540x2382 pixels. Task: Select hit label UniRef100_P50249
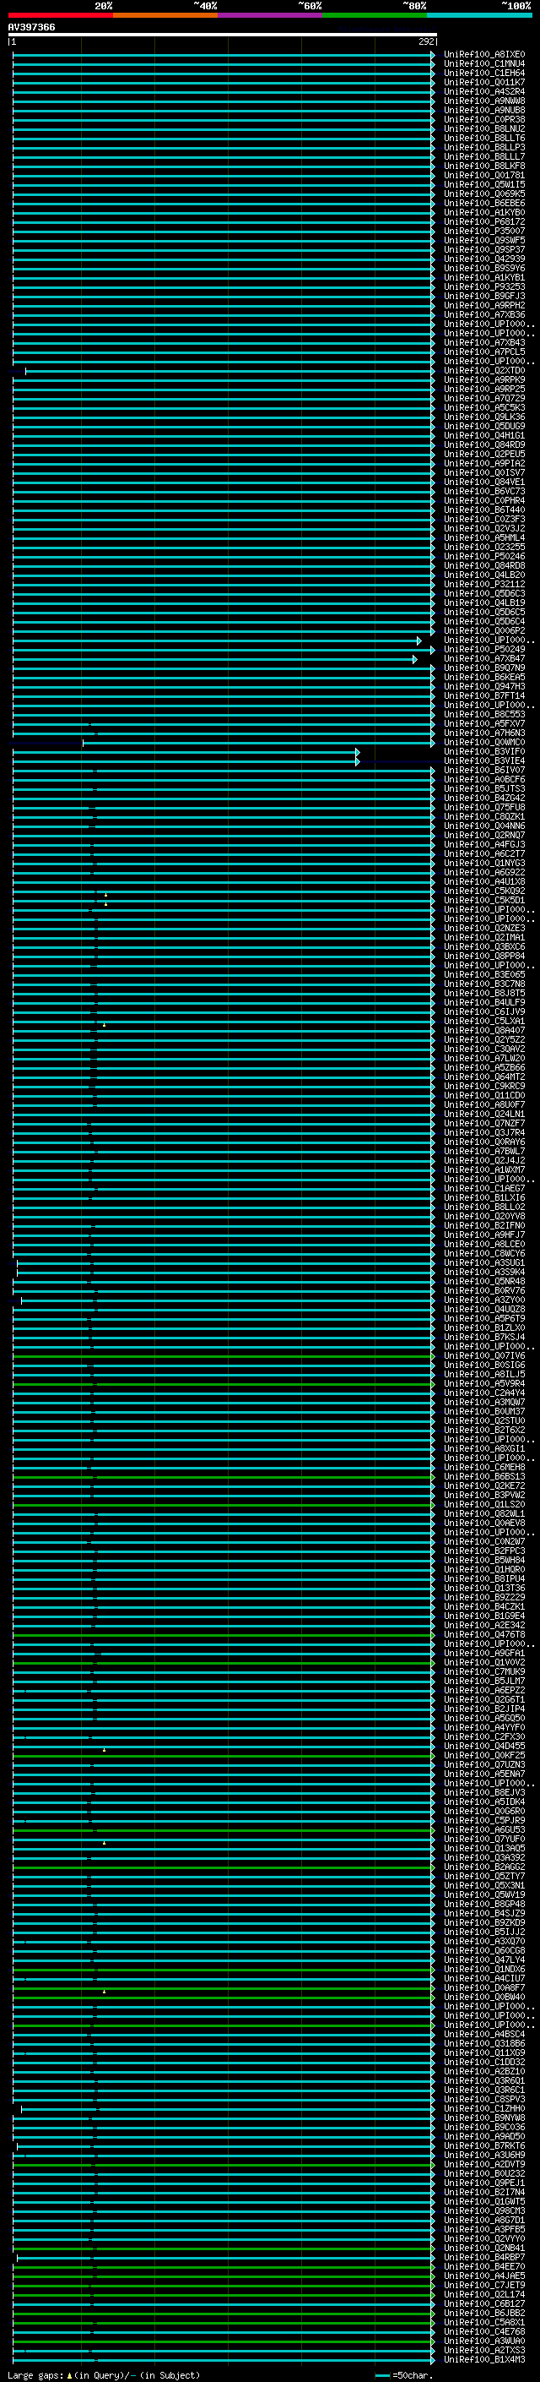pyautogui.click(x=483, y=649)
